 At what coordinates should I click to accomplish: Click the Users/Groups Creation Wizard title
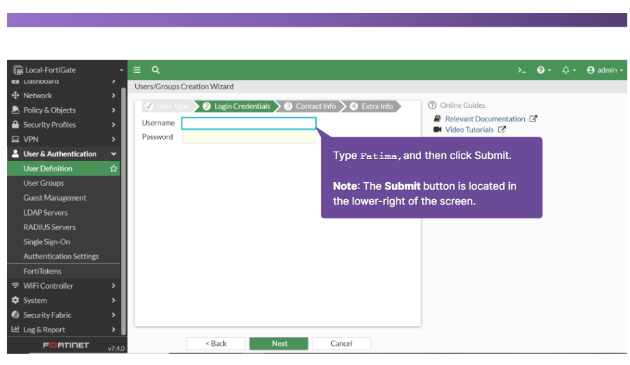[184, 87]
